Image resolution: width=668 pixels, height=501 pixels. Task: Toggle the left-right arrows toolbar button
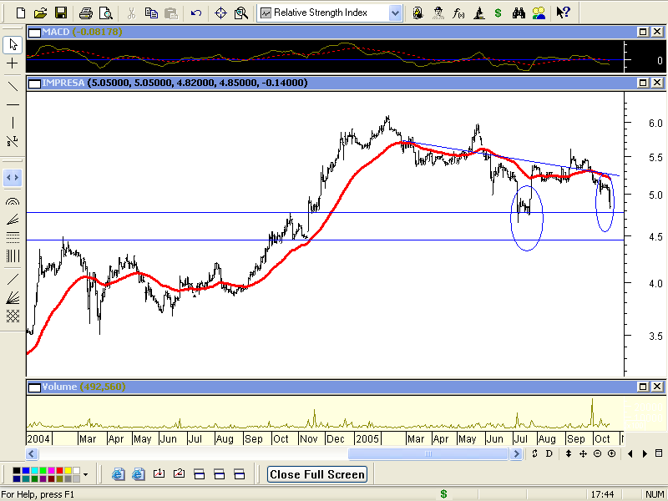click(x=13, y=178)
